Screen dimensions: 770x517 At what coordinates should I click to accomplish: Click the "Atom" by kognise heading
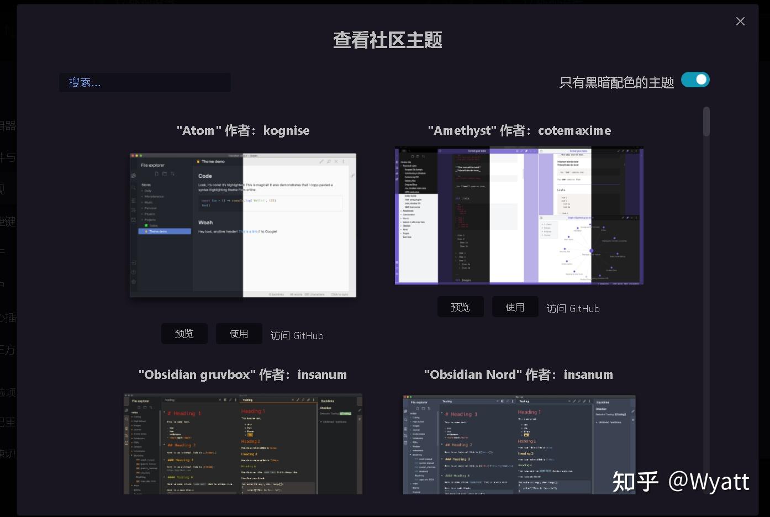click(x=242, y=130)
